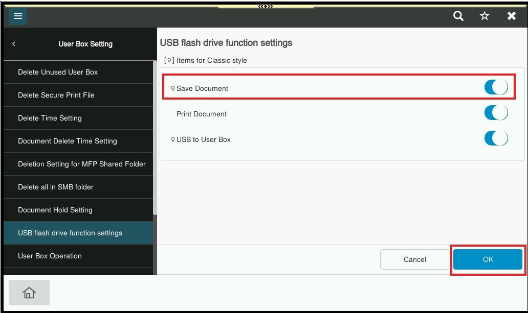Click the pin icon beside Save Document
Viewport: 528px width, 313px height.
point(173,88)
